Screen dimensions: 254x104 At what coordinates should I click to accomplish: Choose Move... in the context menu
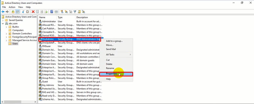click(x=116, y=45)
